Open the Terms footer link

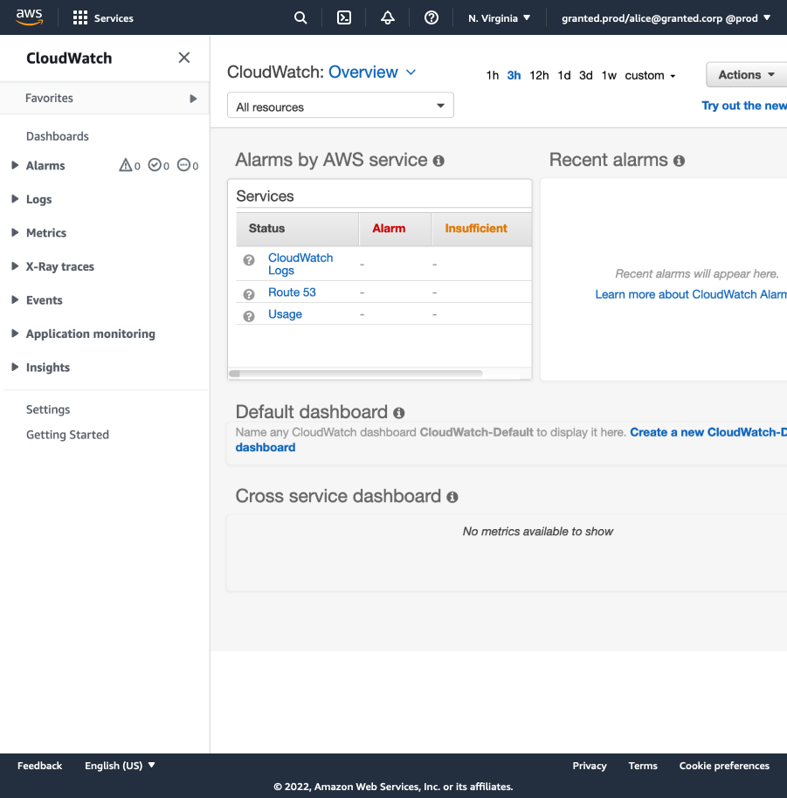pyautogui.click(x=643, y=766)
